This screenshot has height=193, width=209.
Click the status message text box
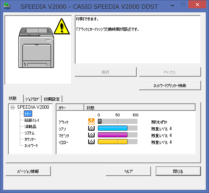138,40
